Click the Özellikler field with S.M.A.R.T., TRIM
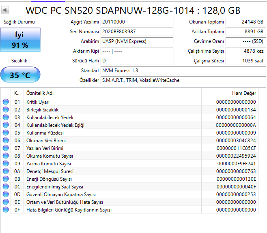The width and height of the screenshot is (267, 233). tap(183, 80)
